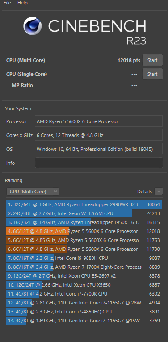Click the empty Info text field
Screen dimensions: 168x342
(99, 163)
